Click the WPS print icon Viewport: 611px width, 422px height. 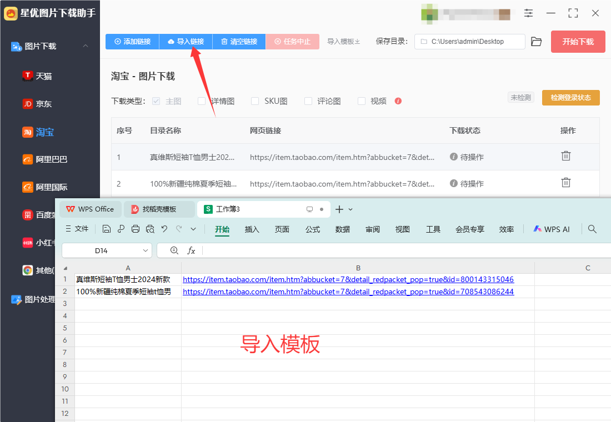click(x=135, y=229)
